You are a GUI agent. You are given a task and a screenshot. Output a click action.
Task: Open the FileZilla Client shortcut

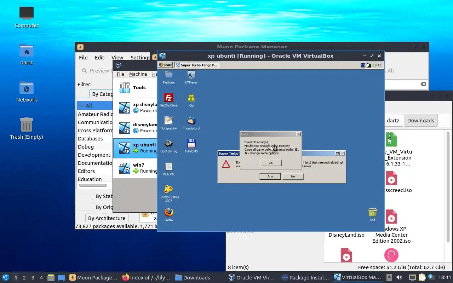168,99
